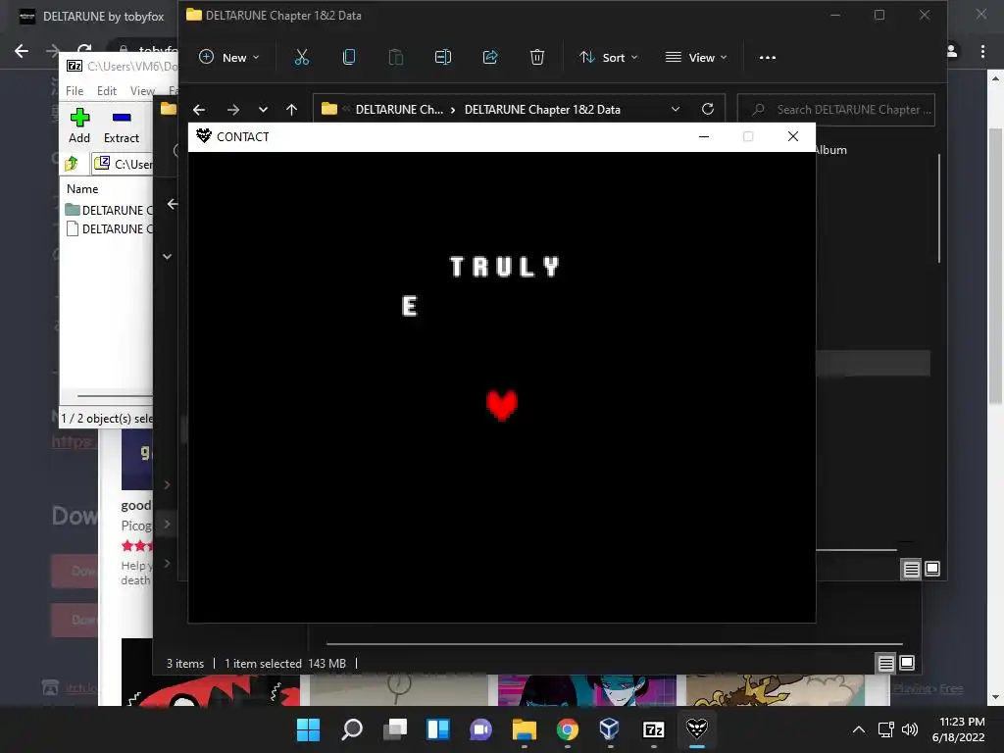Expand the chevron below back arrow in rear Explorer
The height and width of the screenshot is (753, 1004).
[167, 256]
